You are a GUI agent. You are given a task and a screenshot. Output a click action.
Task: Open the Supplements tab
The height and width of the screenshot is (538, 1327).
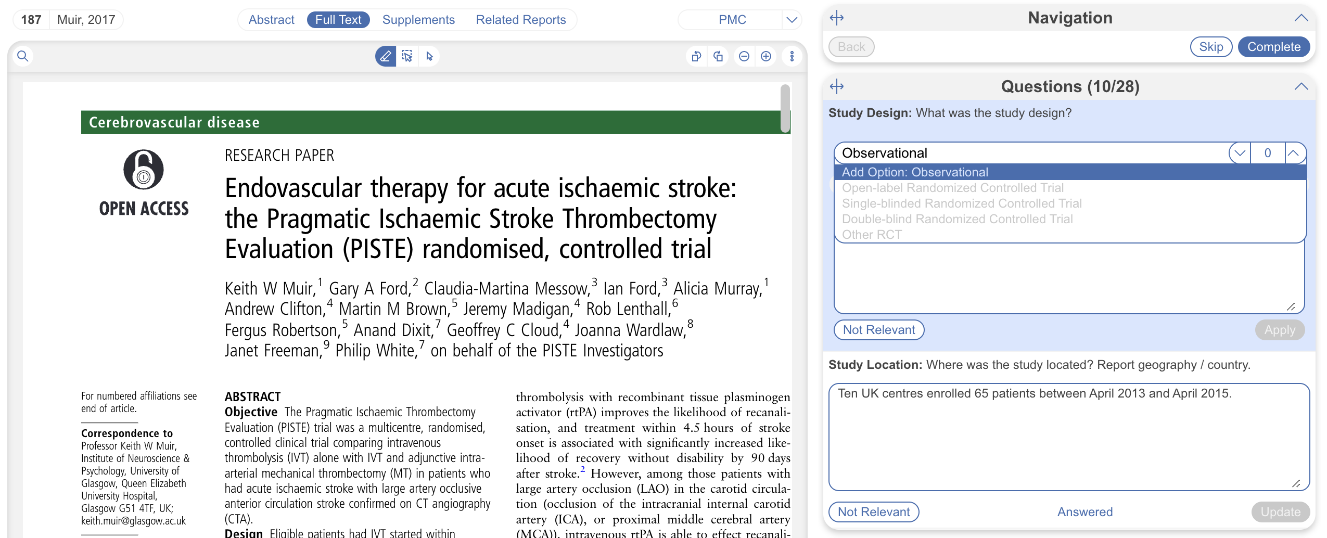tap(418, 20)
